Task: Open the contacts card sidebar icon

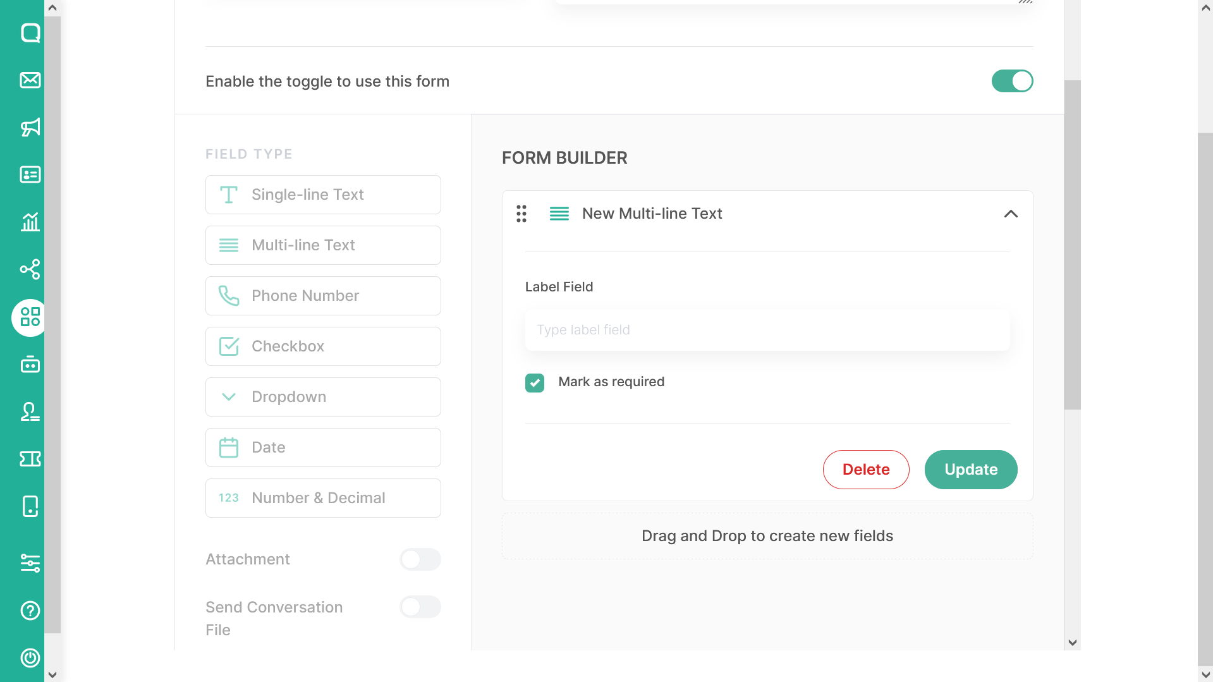Action: tap(30, 174)
